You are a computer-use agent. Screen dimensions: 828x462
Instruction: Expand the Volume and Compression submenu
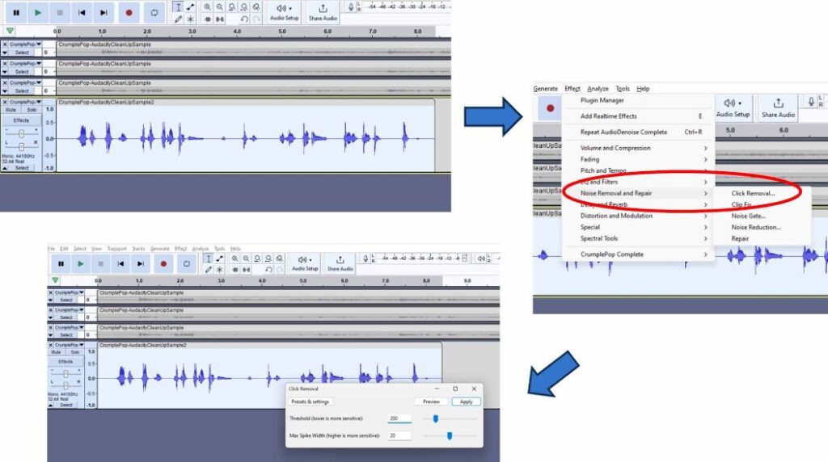(x=615, y=149)
